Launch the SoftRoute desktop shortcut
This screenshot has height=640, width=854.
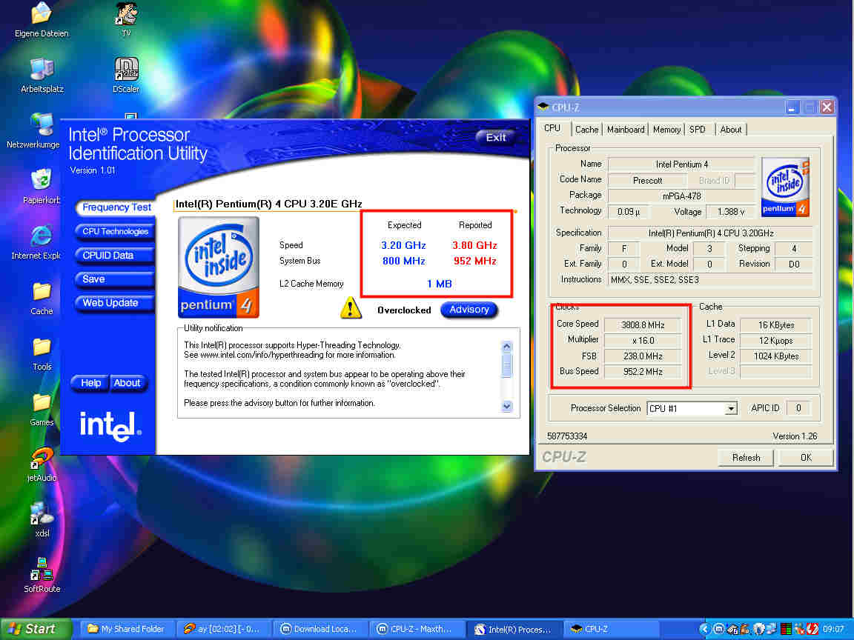[x=42, y=569]
